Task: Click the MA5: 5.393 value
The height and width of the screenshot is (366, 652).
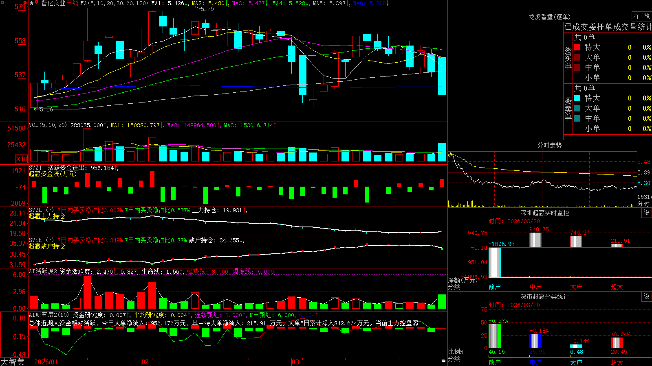Action: [x=331, y=3]
